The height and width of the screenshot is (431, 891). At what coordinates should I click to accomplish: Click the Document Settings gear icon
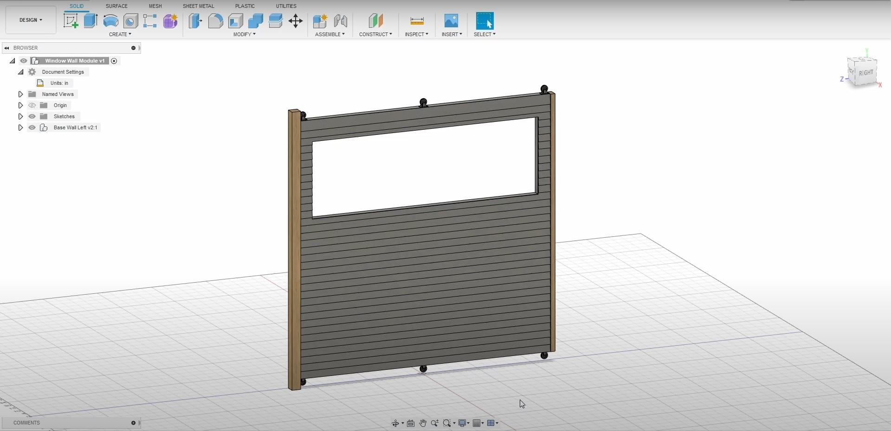coord(32,72)
